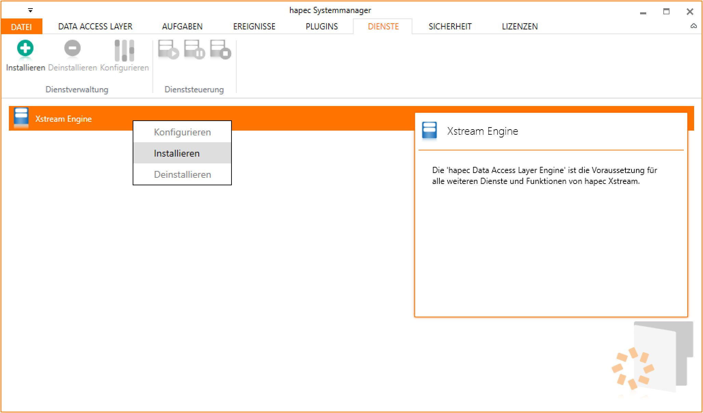703x413 pixels.
Task: Click the pause service icon
Action: tap(194, 50)
